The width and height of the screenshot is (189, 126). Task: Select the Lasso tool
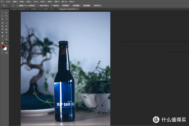pos(3,16)
